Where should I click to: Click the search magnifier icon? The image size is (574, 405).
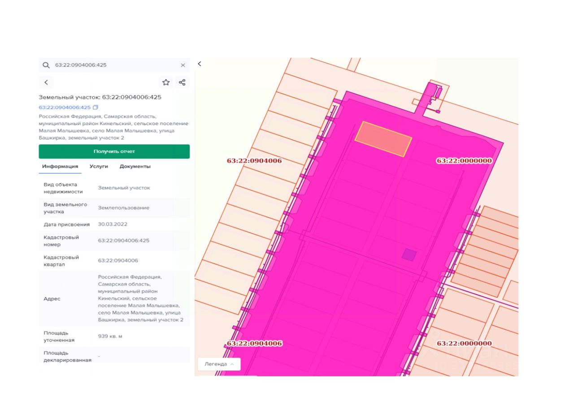[46, 65]
